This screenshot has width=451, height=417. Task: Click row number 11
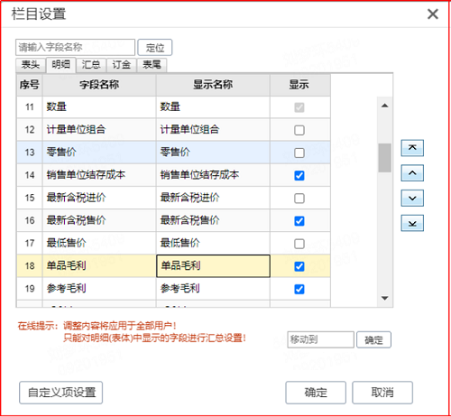pyautogui.click(x=30, y=107)
